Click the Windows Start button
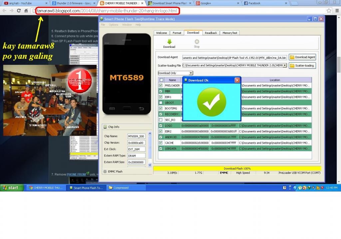Viewport: 341px width, 239px height. coord(12,188)
